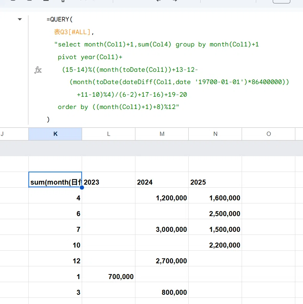This screenshot has height=304, width=303.
Task: Select the cell with value 2,200,000
Action: coord(215,243)
